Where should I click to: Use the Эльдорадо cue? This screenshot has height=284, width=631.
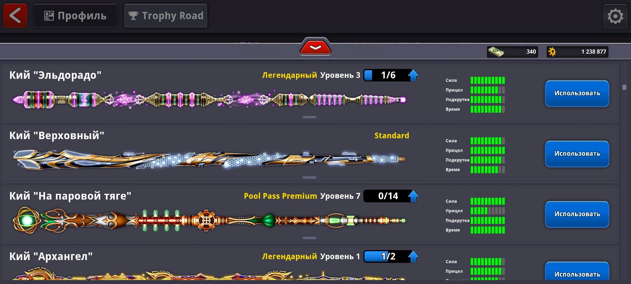(577, 93)
